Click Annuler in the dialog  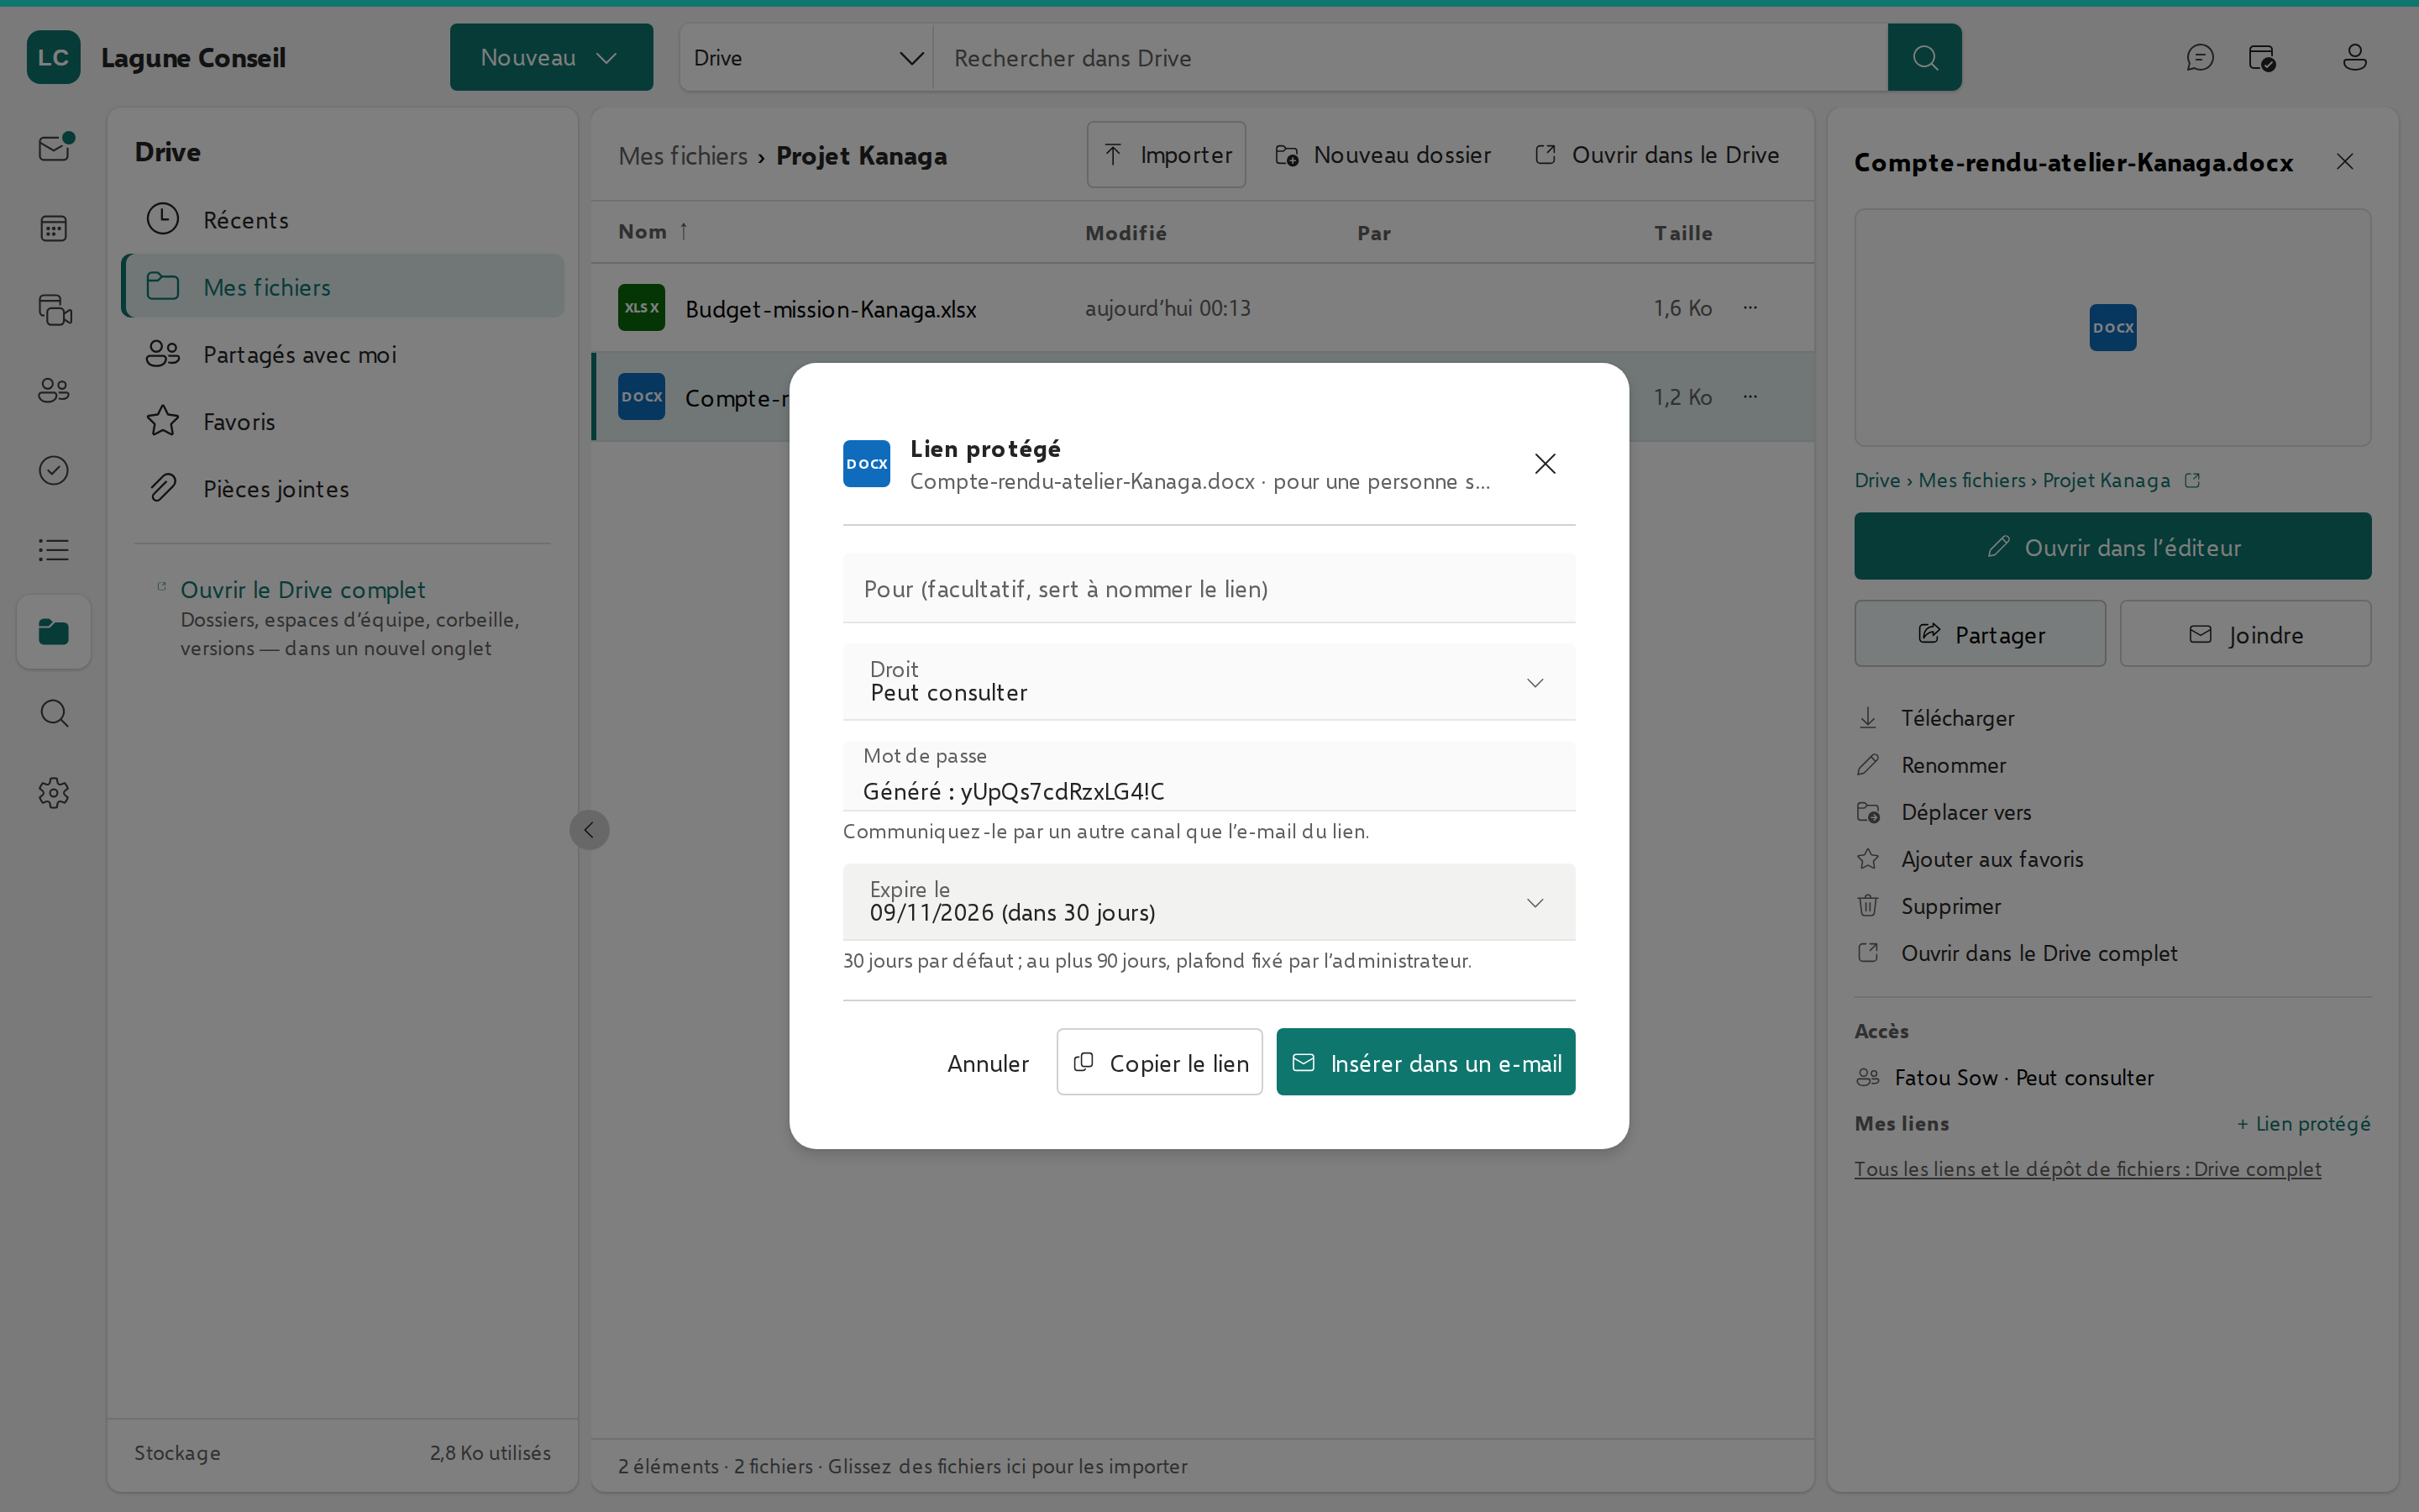[988, 1062]
